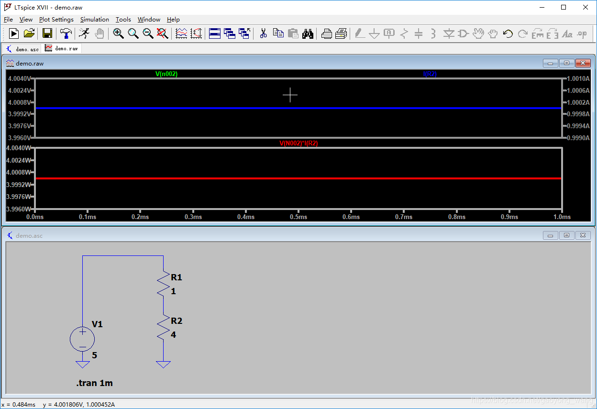This screenshot has width=597, height=409.
Task: Click R2's value 4 in schematic
Action: coord(173,335)
